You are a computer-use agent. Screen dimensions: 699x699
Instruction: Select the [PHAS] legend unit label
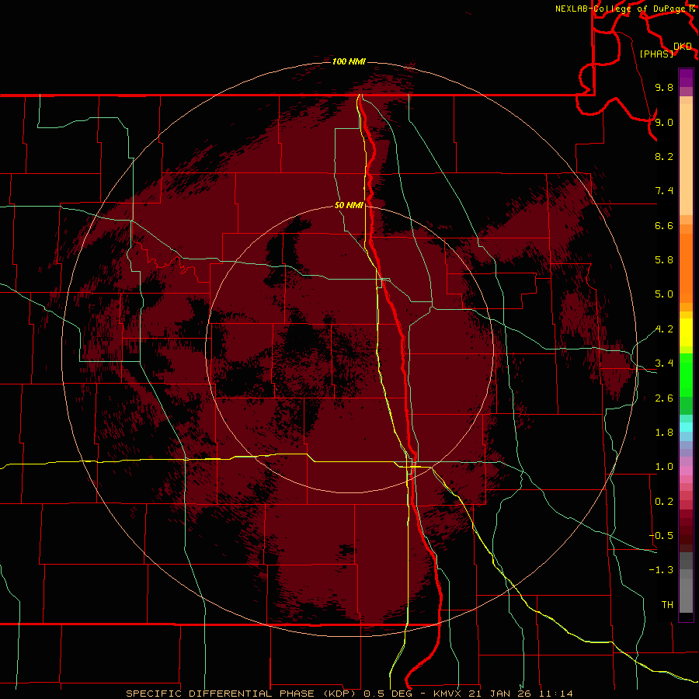656,54
